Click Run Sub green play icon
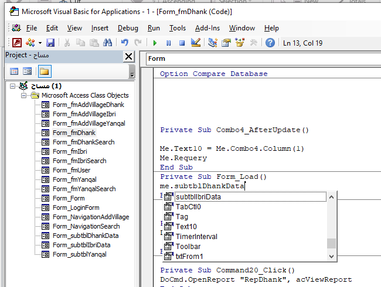Viewport: 381px width, 287px height. (x=155, y=43)
